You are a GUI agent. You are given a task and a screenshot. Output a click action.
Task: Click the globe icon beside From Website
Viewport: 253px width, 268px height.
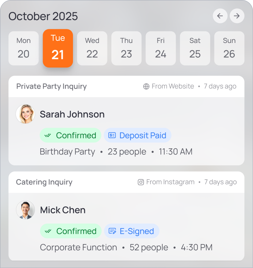pyautogui.click(x=146, y=87)
